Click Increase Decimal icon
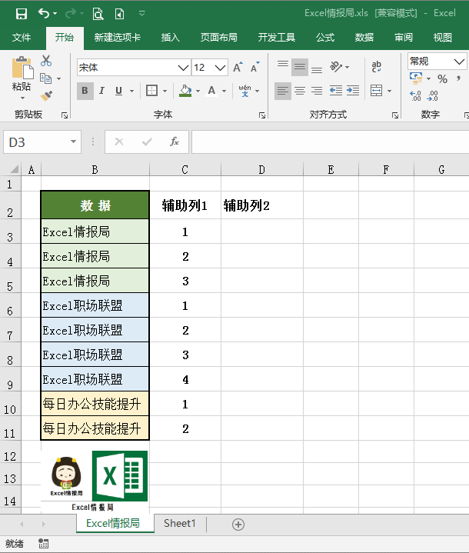 (x=415, y=95)
